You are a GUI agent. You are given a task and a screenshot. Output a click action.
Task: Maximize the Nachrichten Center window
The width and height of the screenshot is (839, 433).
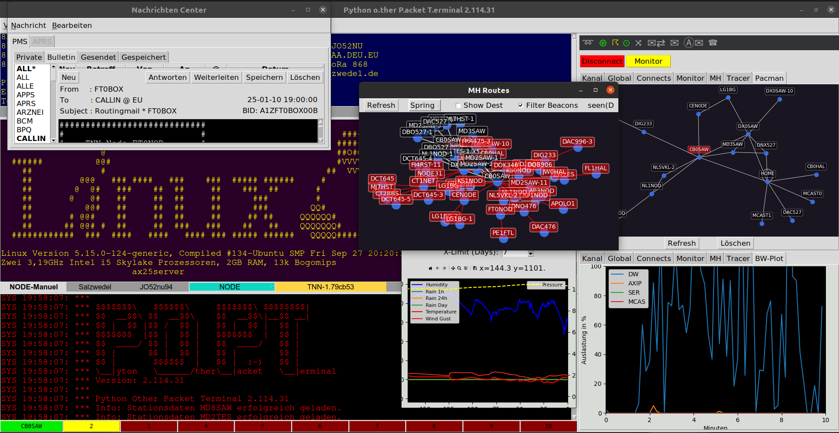click(x=308, y=10)
